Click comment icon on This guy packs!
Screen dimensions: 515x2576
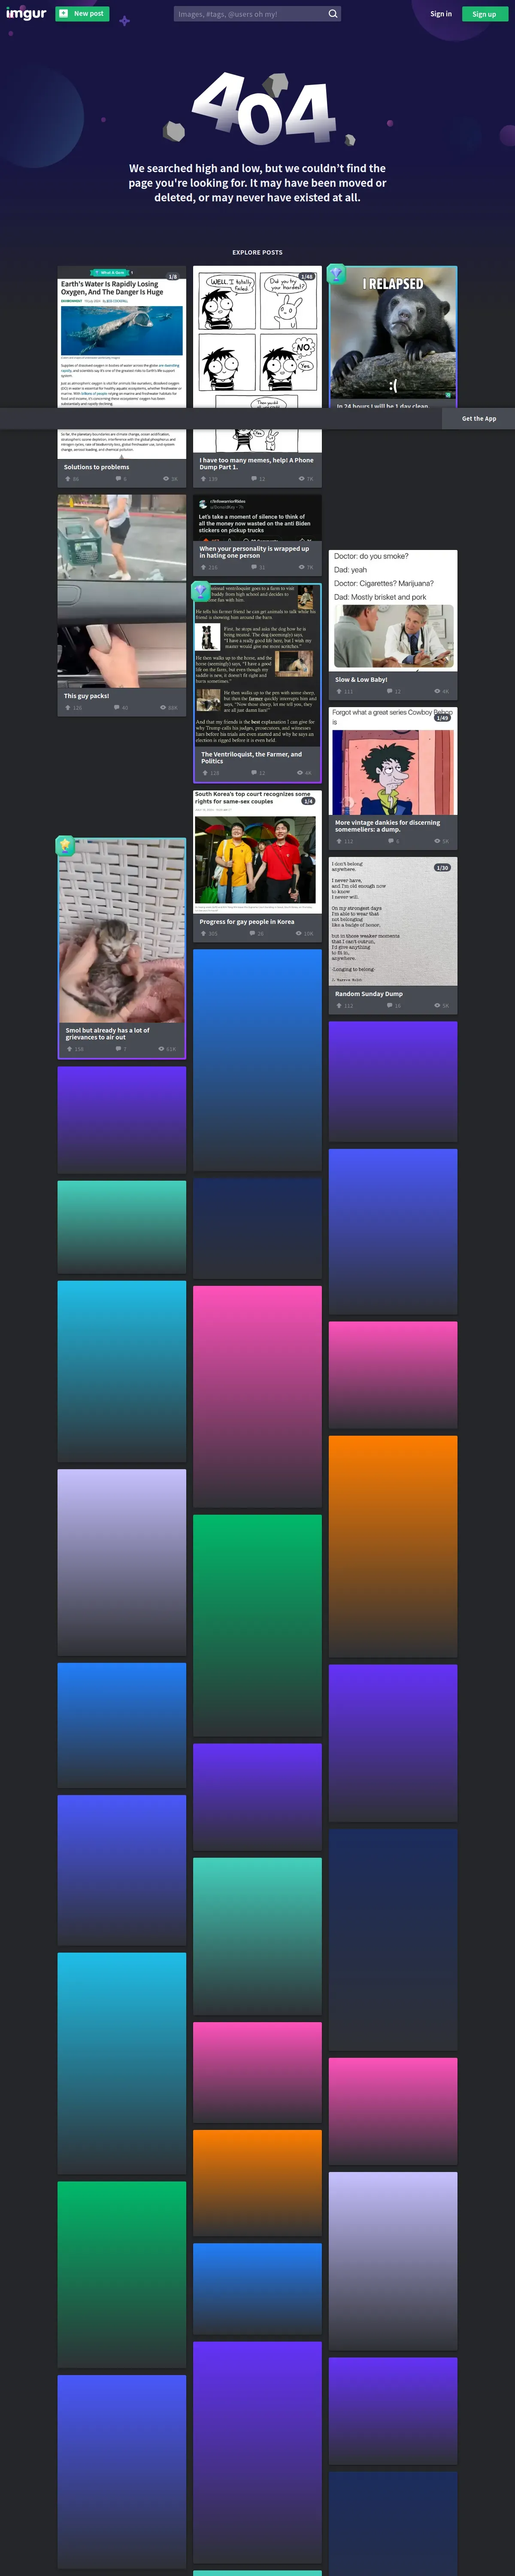(x=117, y=708)
